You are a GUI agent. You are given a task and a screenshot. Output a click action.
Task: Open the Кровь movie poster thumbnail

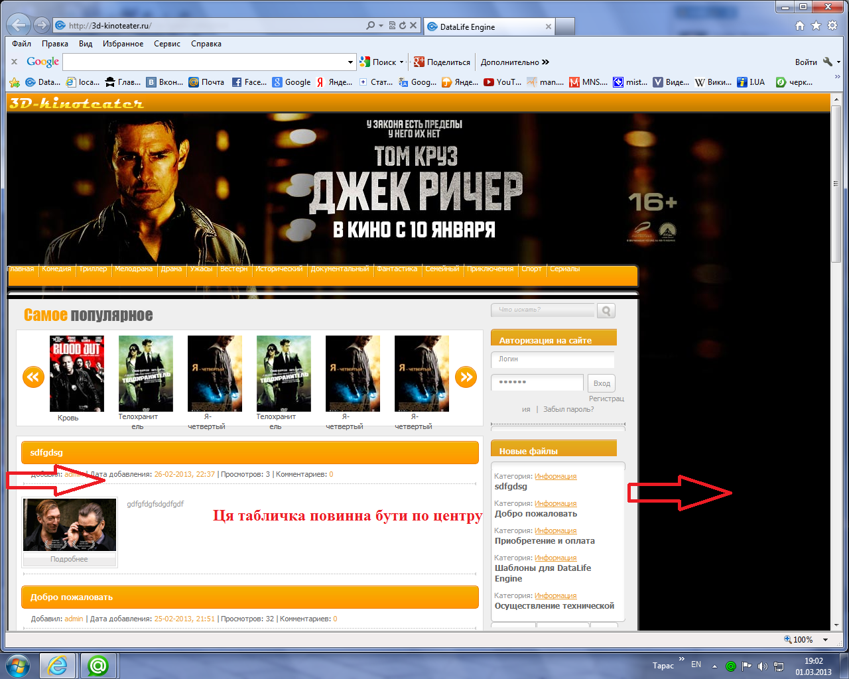pyautogui.click(x=77, y=373)
